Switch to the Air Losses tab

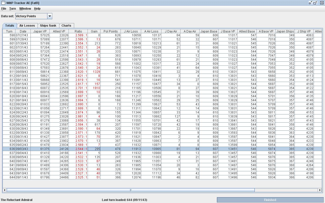click(x=27, y=26)
